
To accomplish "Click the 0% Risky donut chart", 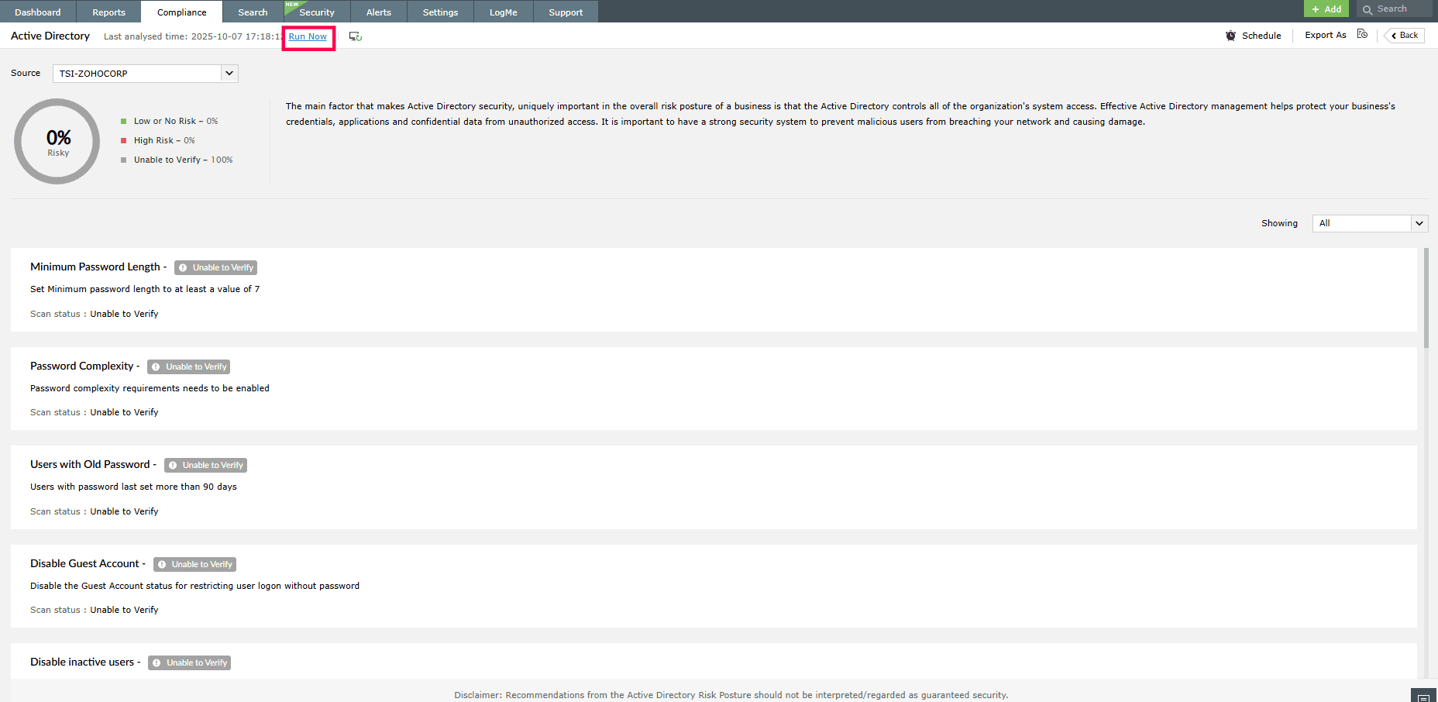I will click(57, 141).
